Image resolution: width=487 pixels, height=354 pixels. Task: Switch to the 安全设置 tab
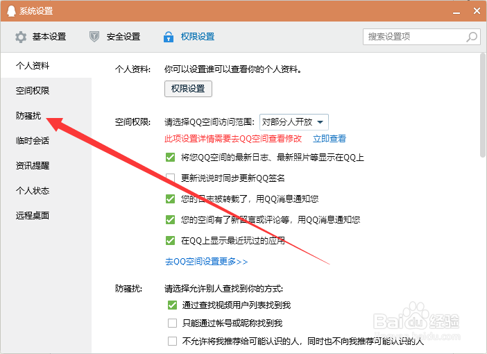click(114, 37)
